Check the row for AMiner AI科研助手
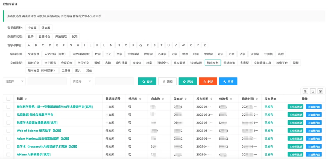328x159 pixels. (8, 154)
